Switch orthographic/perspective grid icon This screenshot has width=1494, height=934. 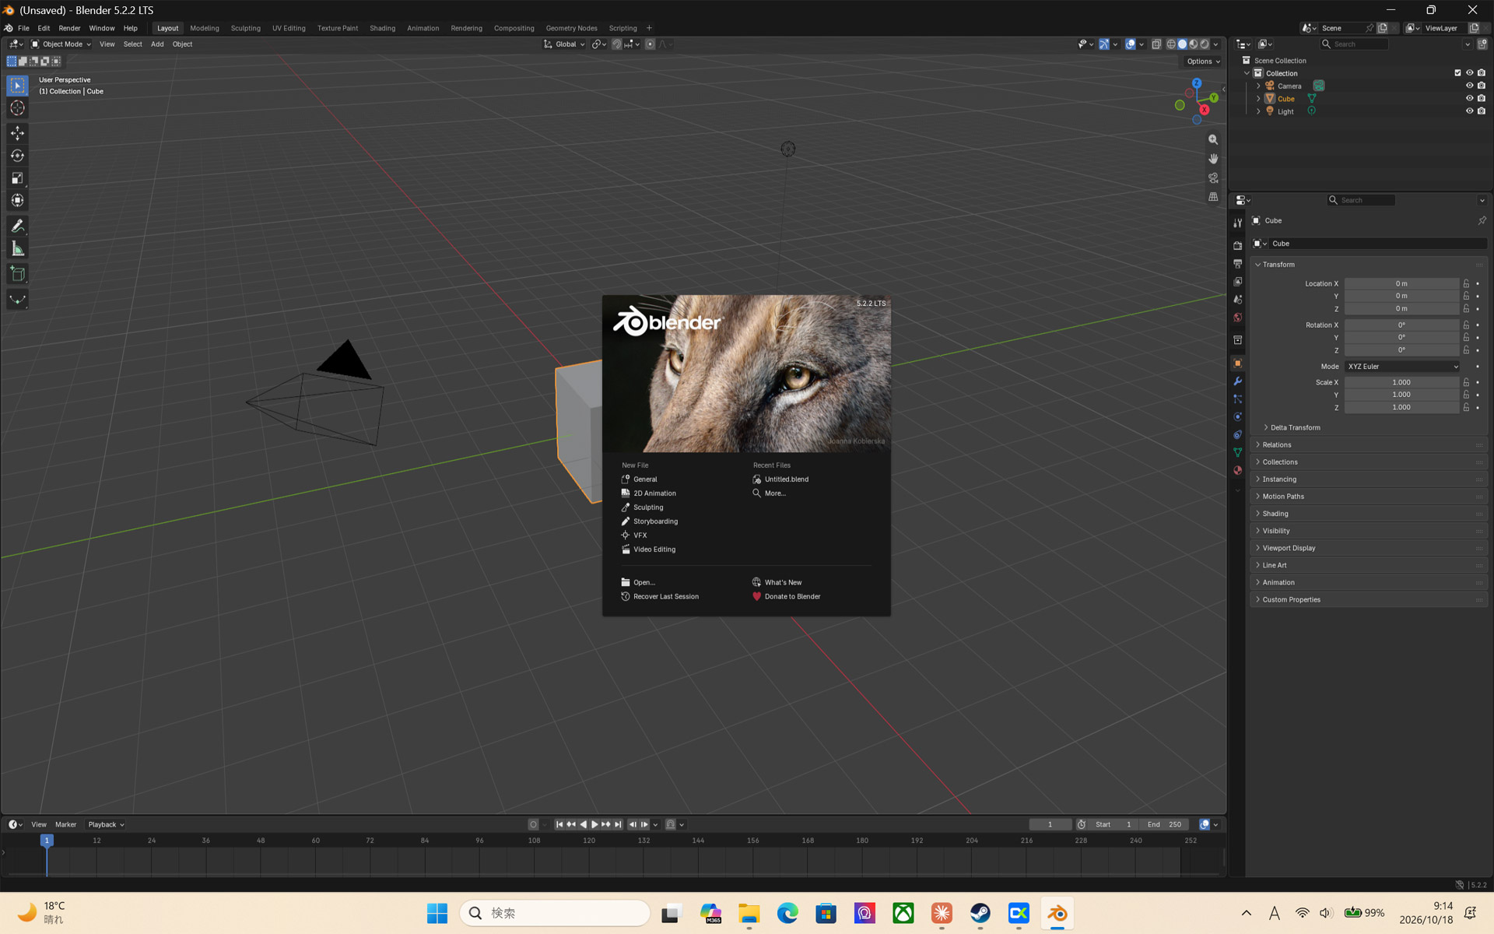(x=1213, y=197)
